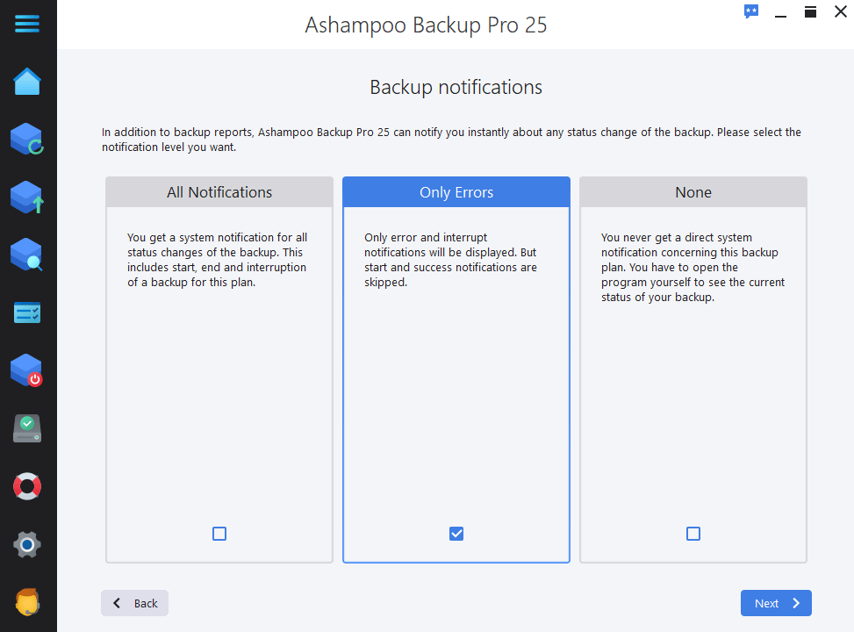Tick the None notifications checkbox

coord(693,534)
